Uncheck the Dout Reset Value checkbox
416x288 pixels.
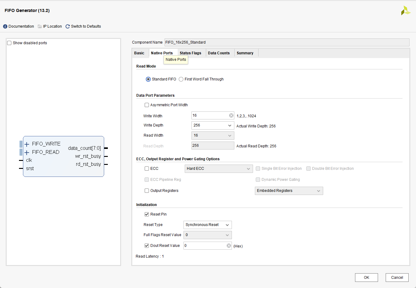[147, 246]
